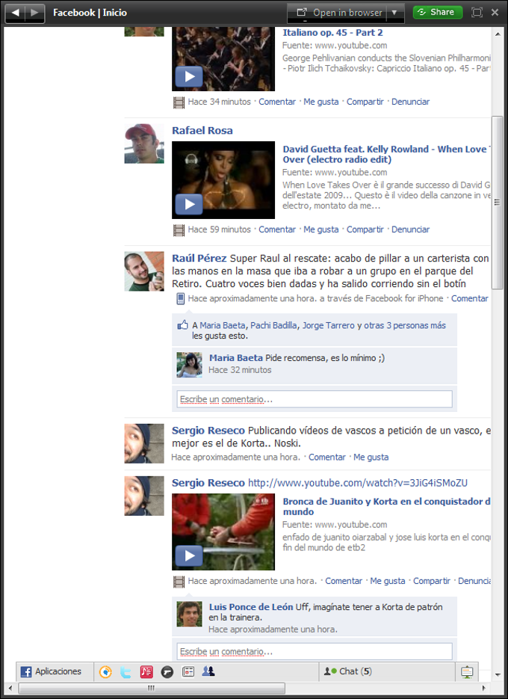Open David Guetta When Love Takes Over title
508x699 pixels.
point(387,154)
